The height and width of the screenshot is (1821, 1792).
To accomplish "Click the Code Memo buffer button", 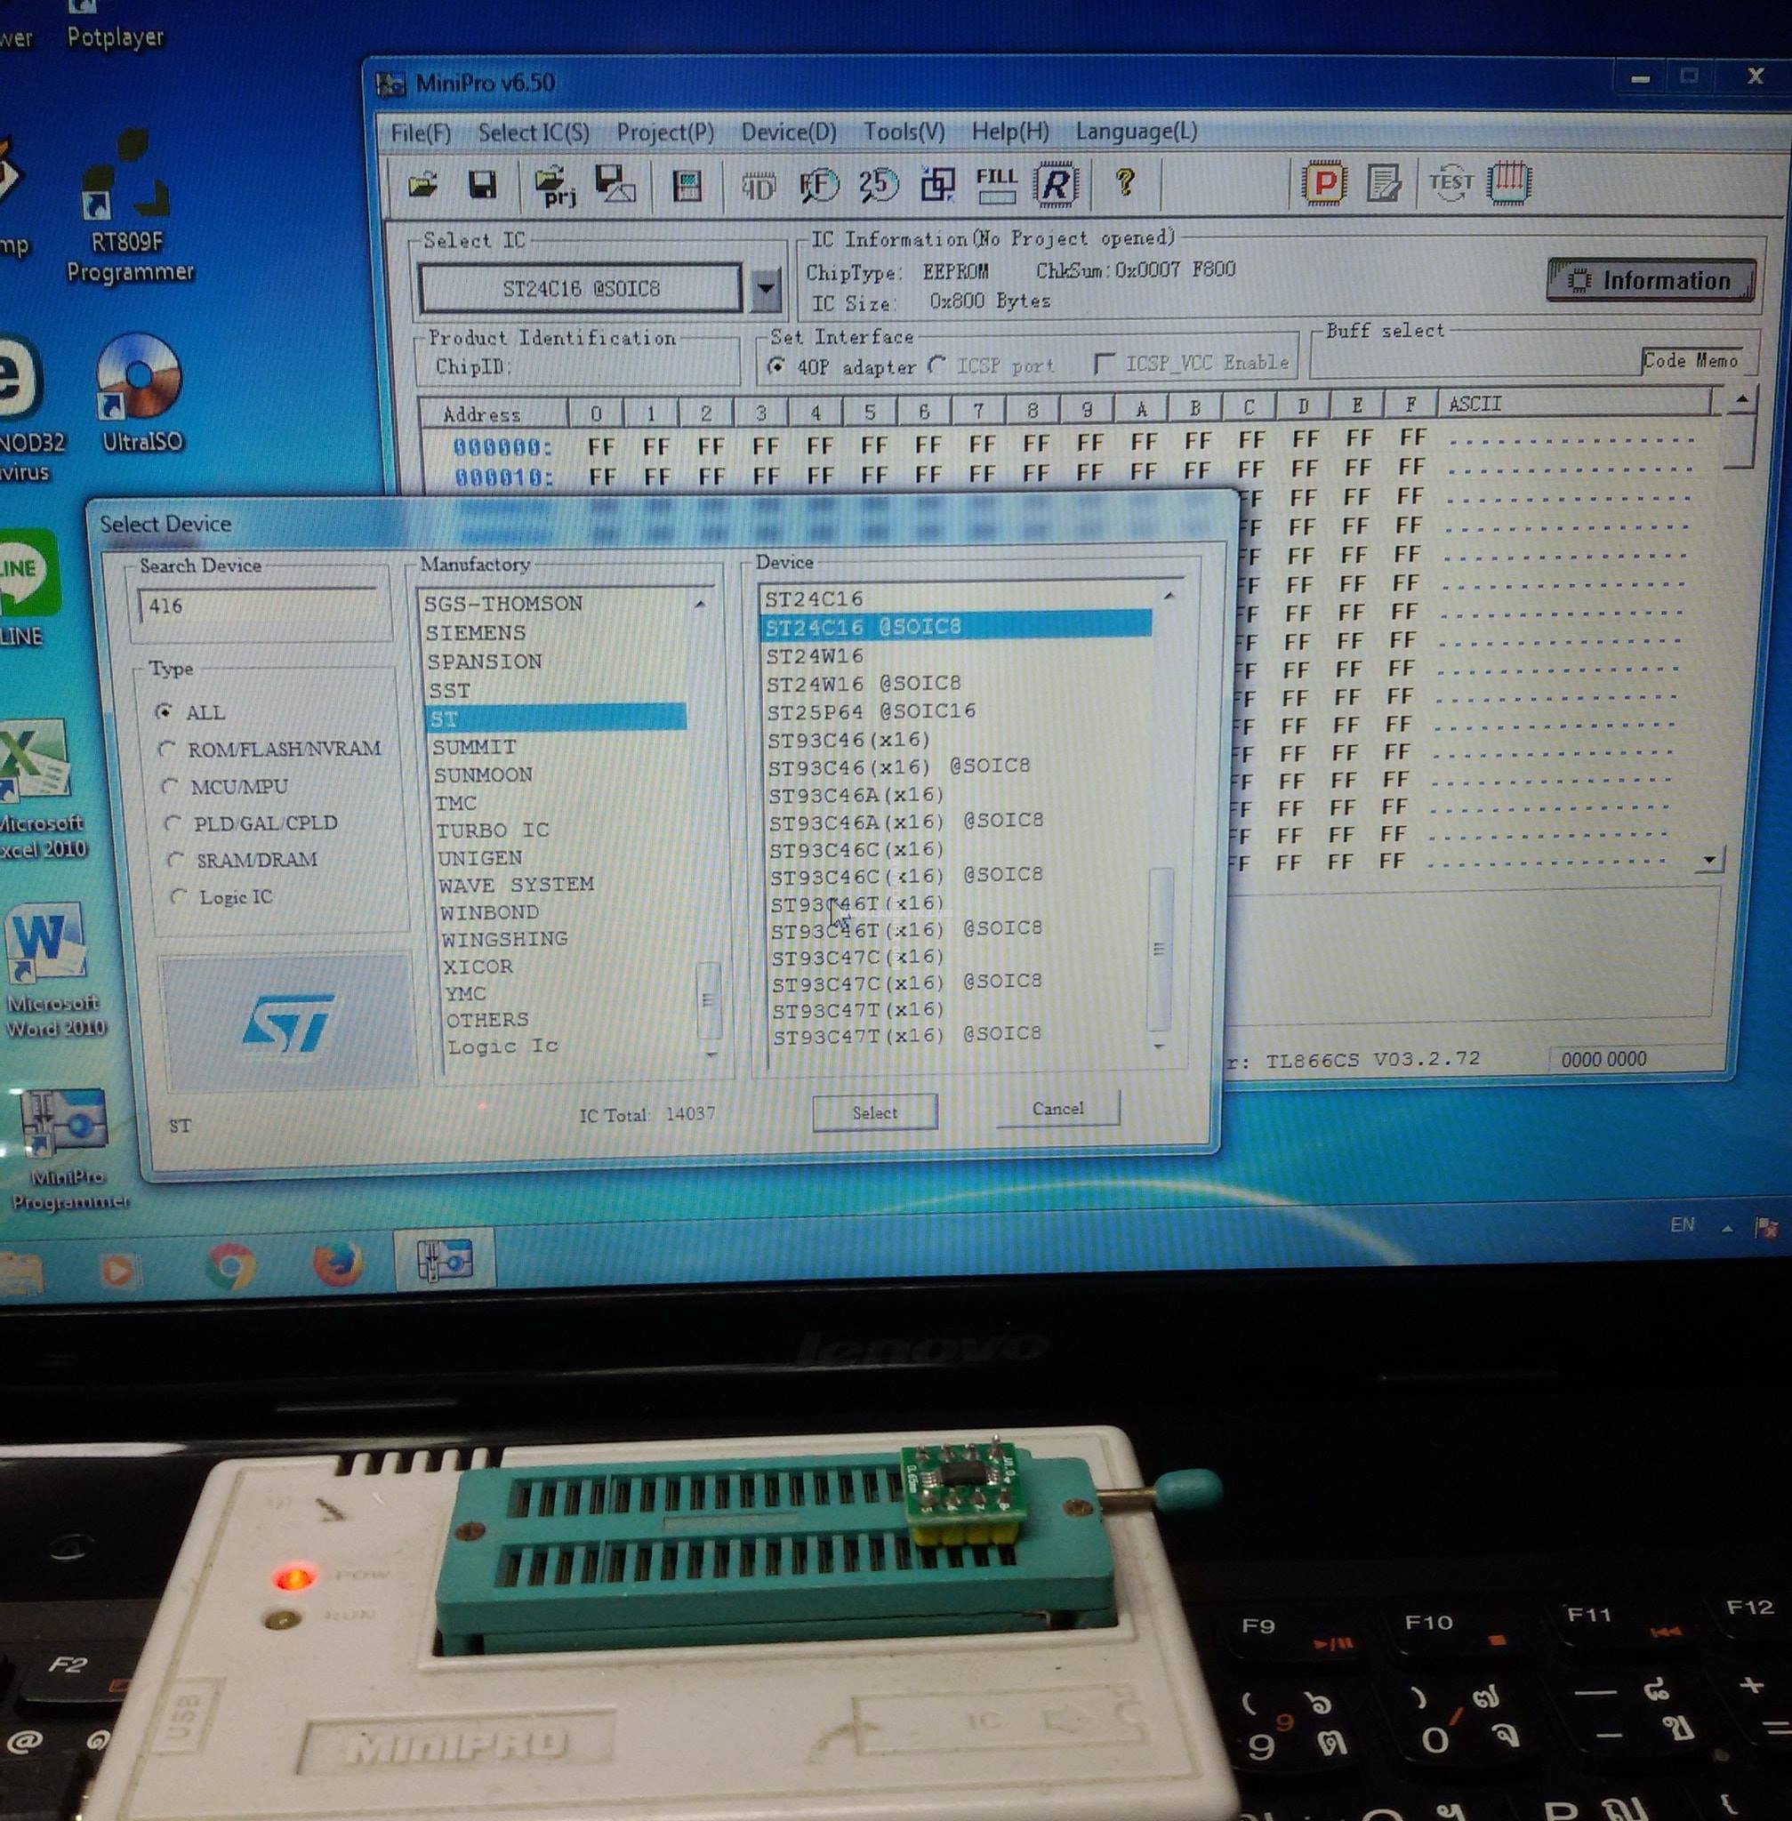I will (1691, 360).
